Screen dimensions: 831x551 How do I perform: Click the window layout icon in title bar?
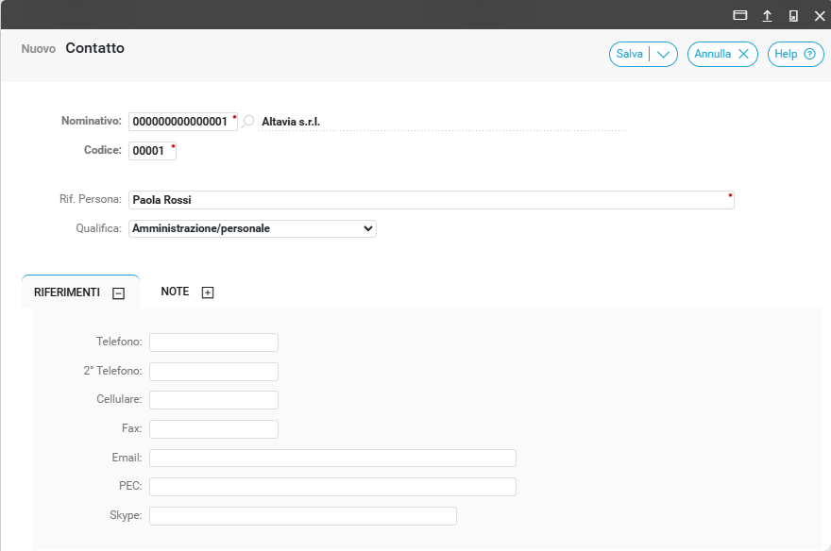click(740, 15)
